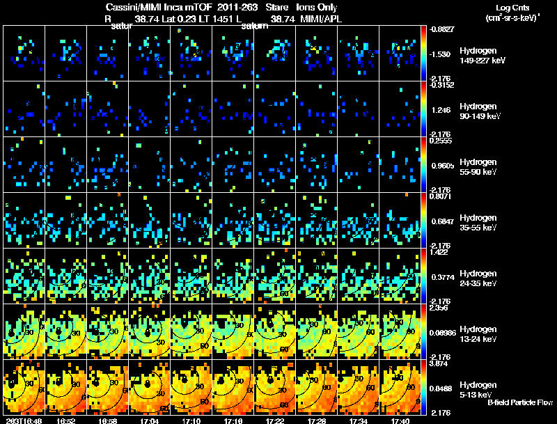Viewport: 557px width, 424px height.
Task: Click the '0.9605' colorbar value
Action: click(441, 166)
